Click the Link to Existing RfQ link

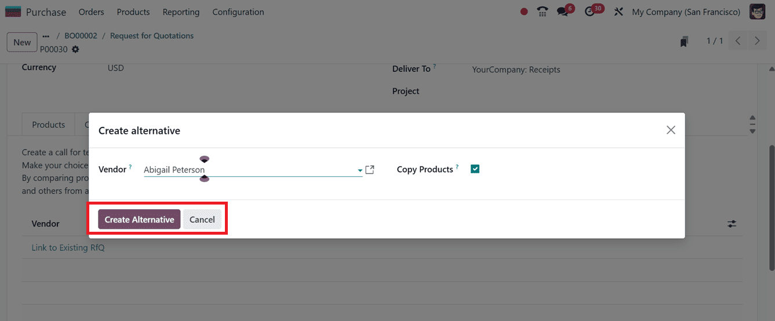coord(68,247)
